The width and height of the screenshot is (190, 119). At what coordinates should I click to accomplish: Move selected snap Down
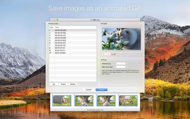[63, 84]
